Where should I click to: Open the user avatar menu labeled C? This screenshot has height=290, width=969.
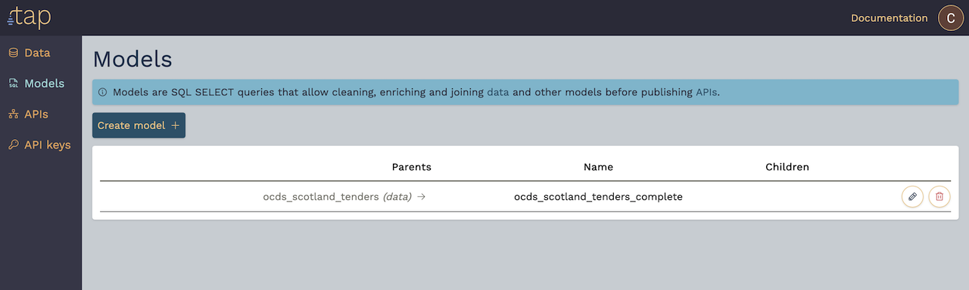point(951,18)
